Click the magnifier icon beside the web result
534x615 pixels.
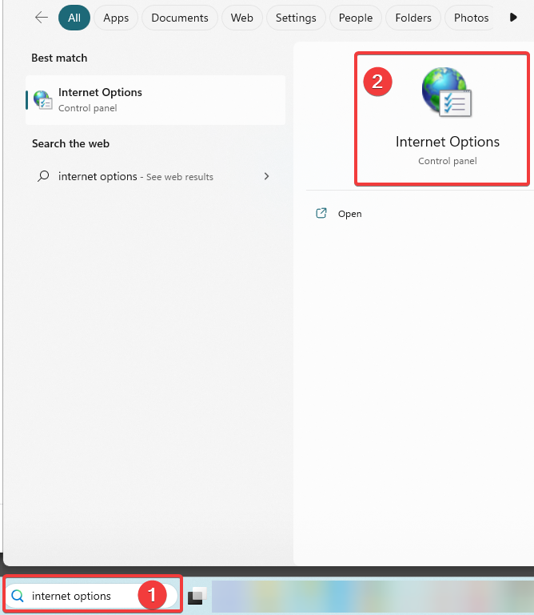[43, 176]
